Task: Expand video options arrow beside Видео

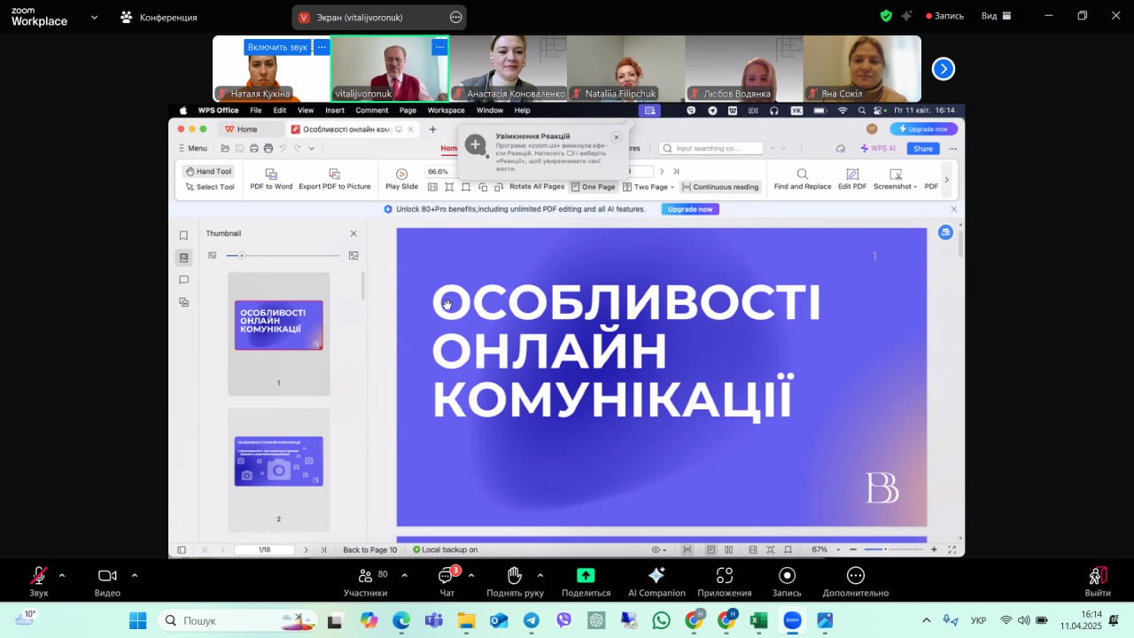Action: (135, 575)
